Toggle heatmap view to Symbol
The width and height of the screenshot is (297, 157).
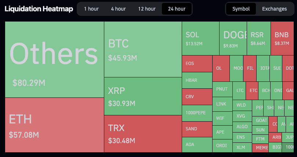click(x=241, y=9)
